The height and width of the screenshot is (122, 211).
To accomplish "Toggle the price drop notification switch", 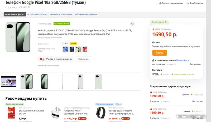I will click(x=42, y=59).
